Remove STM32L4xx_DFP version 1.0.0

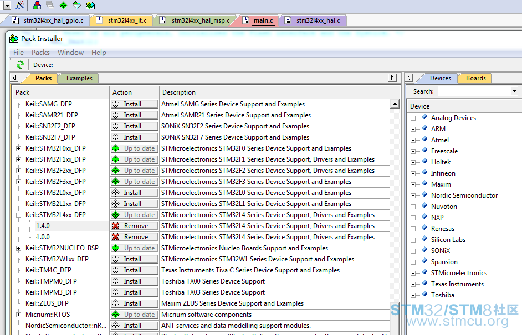134,237
